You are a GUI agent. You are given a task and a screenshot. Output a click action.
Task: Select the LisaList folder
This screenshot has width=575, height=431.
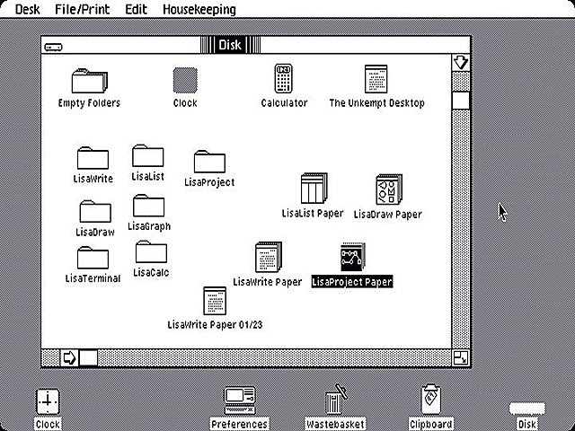(147, 155)
